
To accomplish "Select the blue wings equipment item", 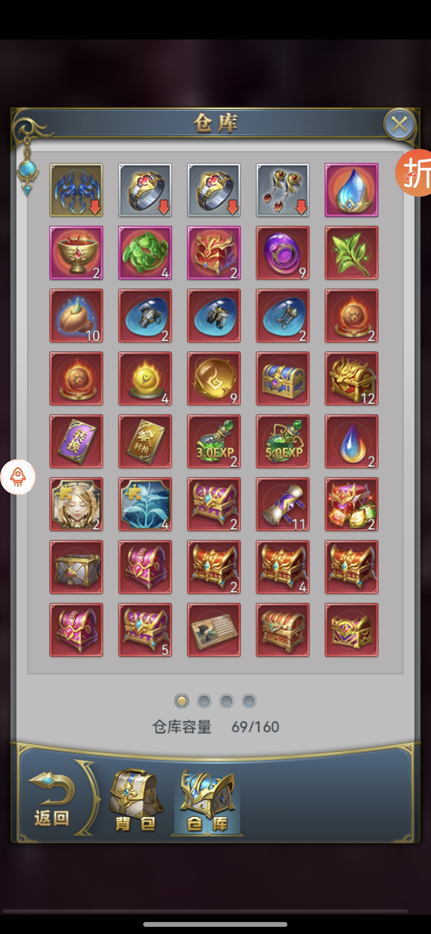I will [x=76, y=190].
